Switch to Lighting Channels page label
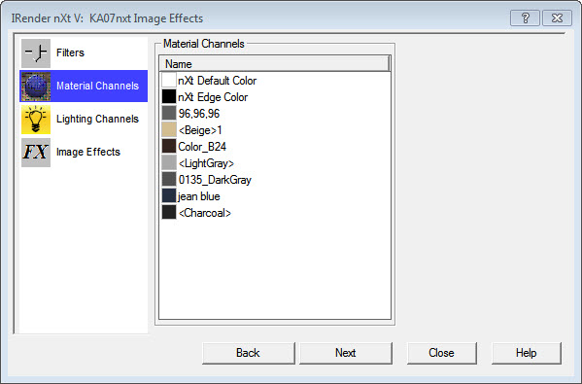The height and width of the screenshot is (384, 582). pyautogui.click(x=97, y=119)
